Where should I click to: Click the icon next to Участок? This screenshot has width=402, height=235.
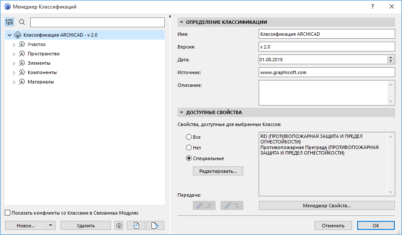(22, 45)
